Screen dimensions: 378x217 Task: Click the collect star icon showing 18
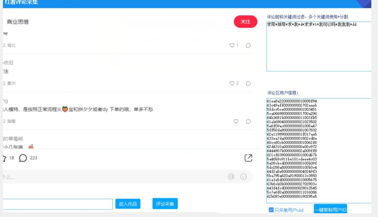(x=4, y=158)
